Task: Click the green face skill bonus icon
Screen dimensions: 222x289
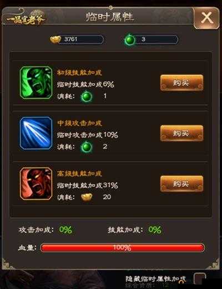Action: 36,83
